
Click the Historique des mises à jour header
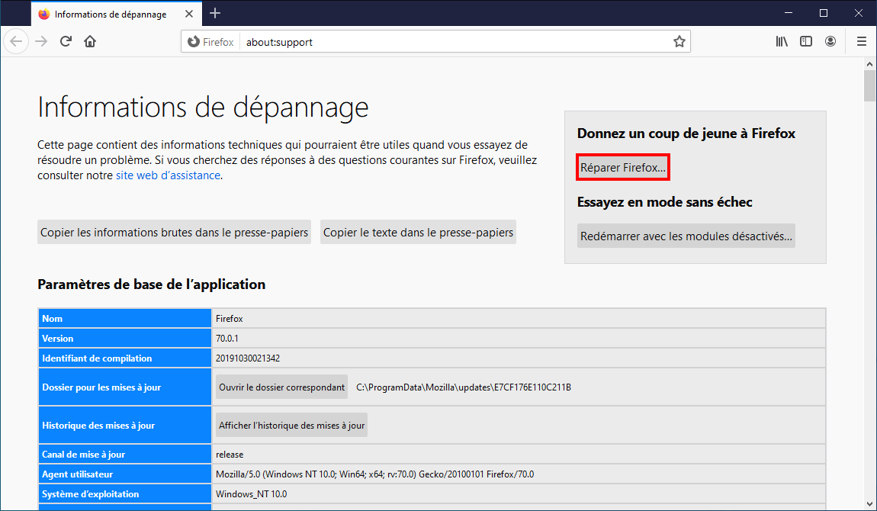[125, 425]
